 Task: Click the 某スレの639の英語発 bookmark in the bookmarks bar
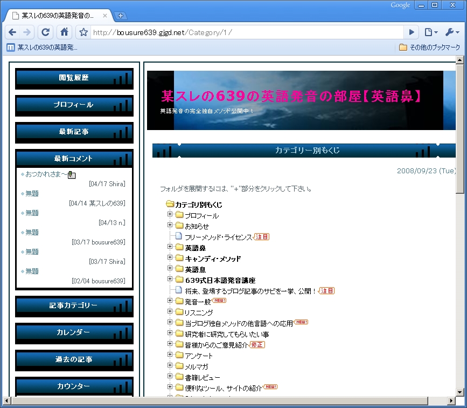pyautogui.click(x=42, y=47)
